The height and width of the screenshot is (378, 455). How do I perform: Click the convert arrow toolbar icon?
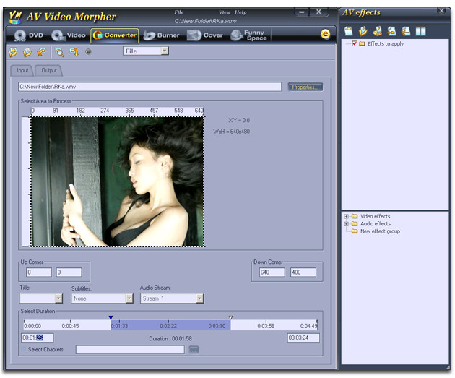[74, 52]
